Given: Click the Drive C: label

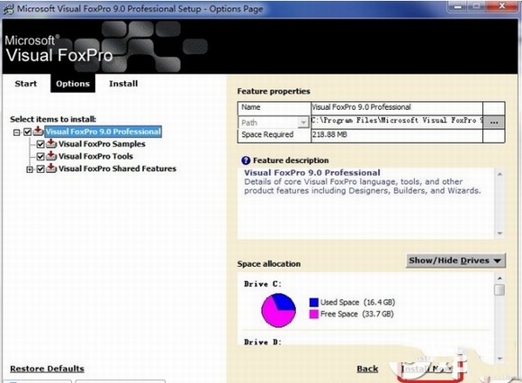Looking at the screenshot, I should [x=263, y=284].
